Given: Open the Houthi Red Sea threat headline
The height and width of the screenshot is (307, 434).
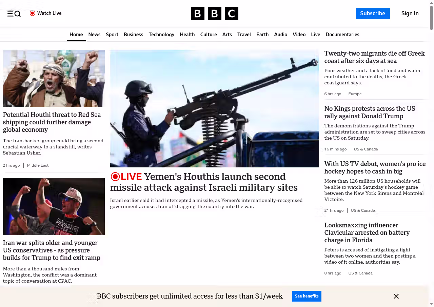Looking at the screenshot, I should pos(52,122).
